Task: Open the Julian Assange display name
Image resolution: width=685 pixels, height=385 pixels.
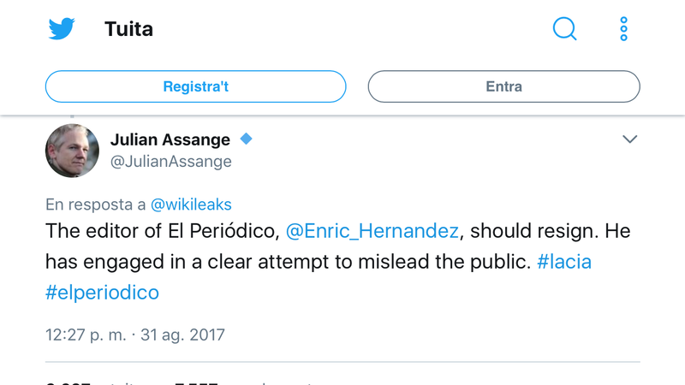Action: tap(170, 139)
